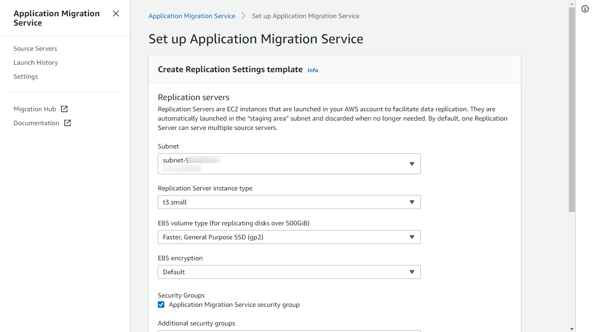Open the info panel circle icon
The width and height of the screenshot is (594, 332).
(585, 9)
